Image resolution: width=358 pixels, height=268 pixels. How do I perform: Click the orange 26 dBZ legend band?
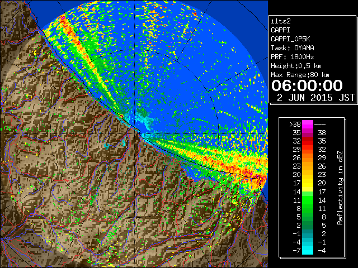click(x=308, y=158)
